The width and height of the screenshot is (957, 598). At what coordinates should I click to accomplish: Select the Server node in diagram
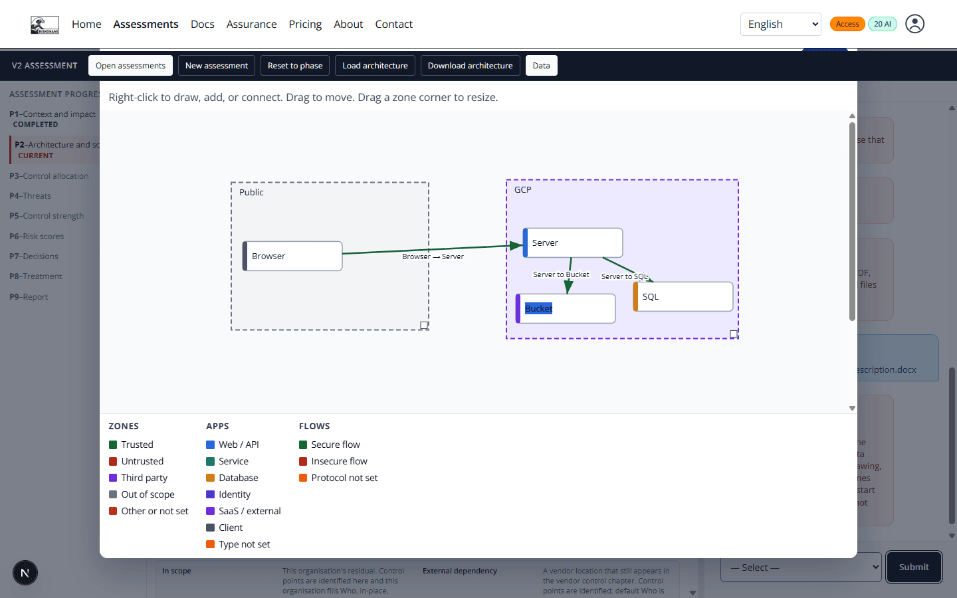pos(573,243)
